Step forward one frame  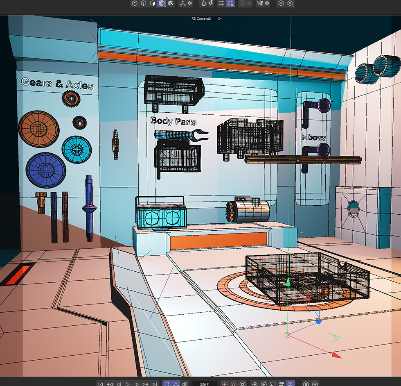(x=136, y=384)
